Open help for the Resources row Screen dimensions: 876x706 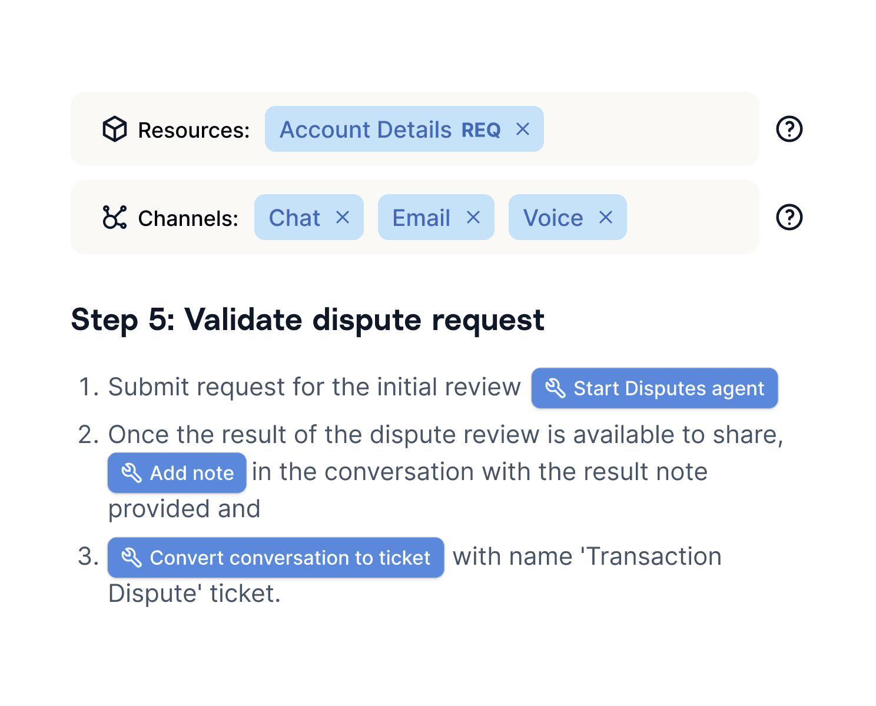789,129
